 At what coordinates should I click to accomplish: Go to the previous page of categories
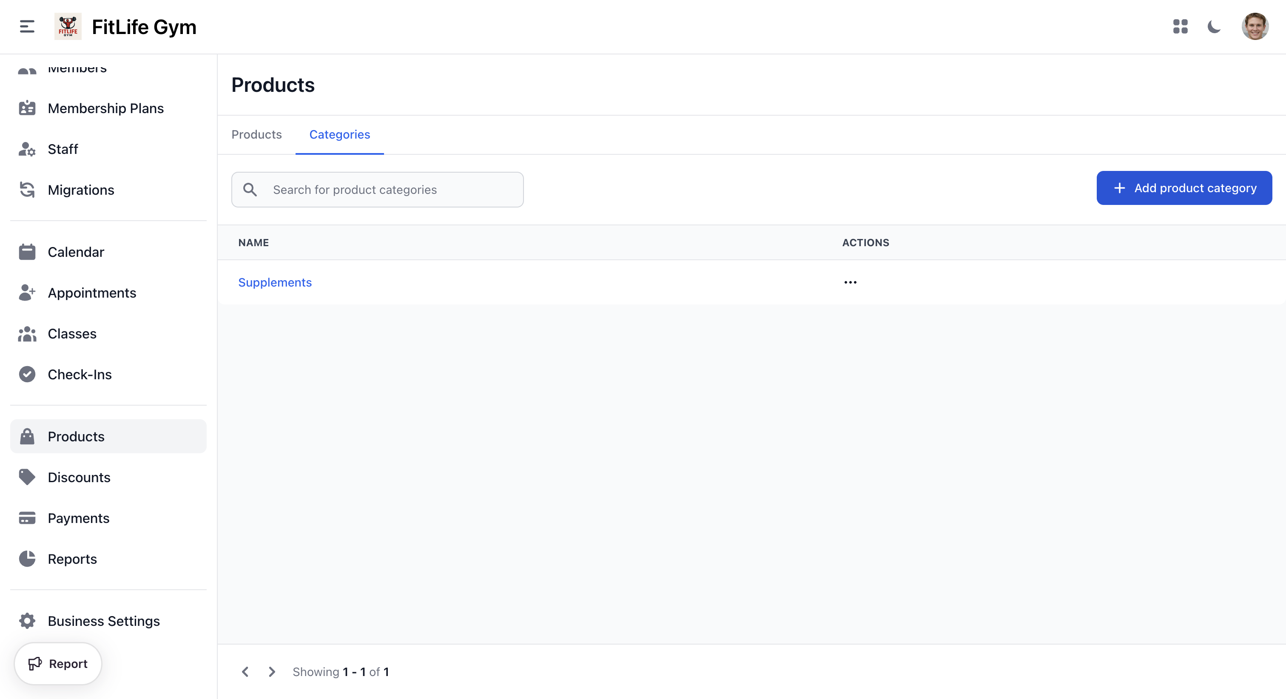(x=245, y=671)
